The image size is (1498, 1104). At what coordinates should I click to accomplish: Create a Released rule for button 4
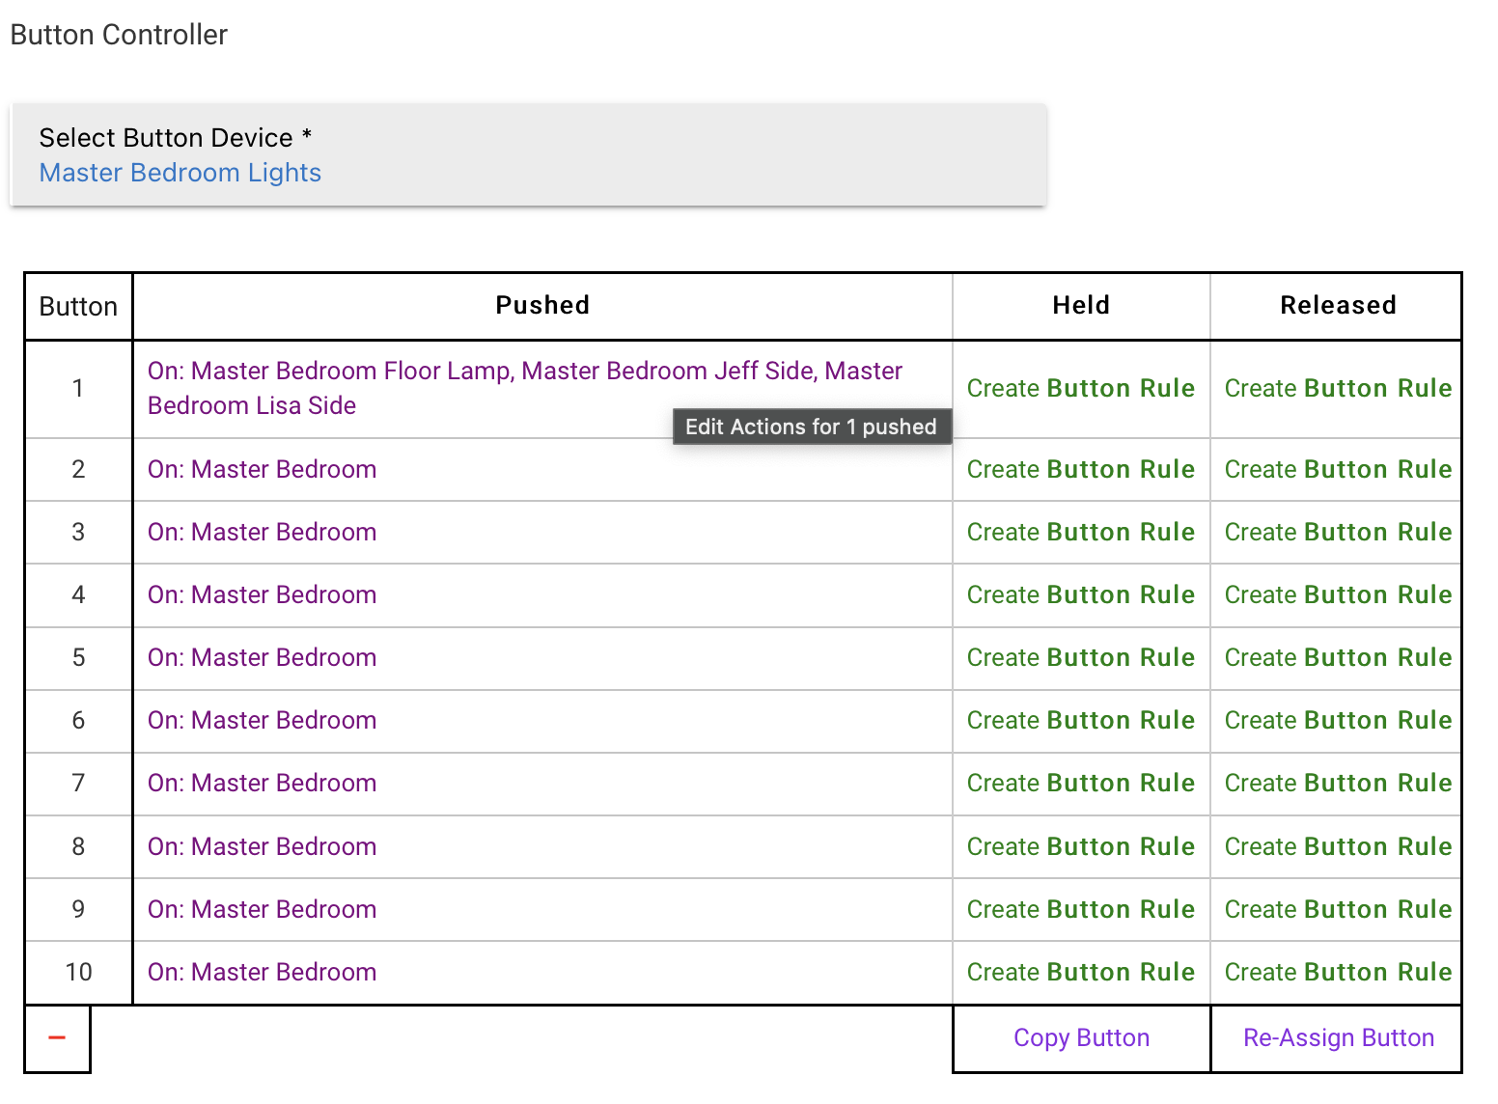pyautogui.click(x=1337, y=595)
